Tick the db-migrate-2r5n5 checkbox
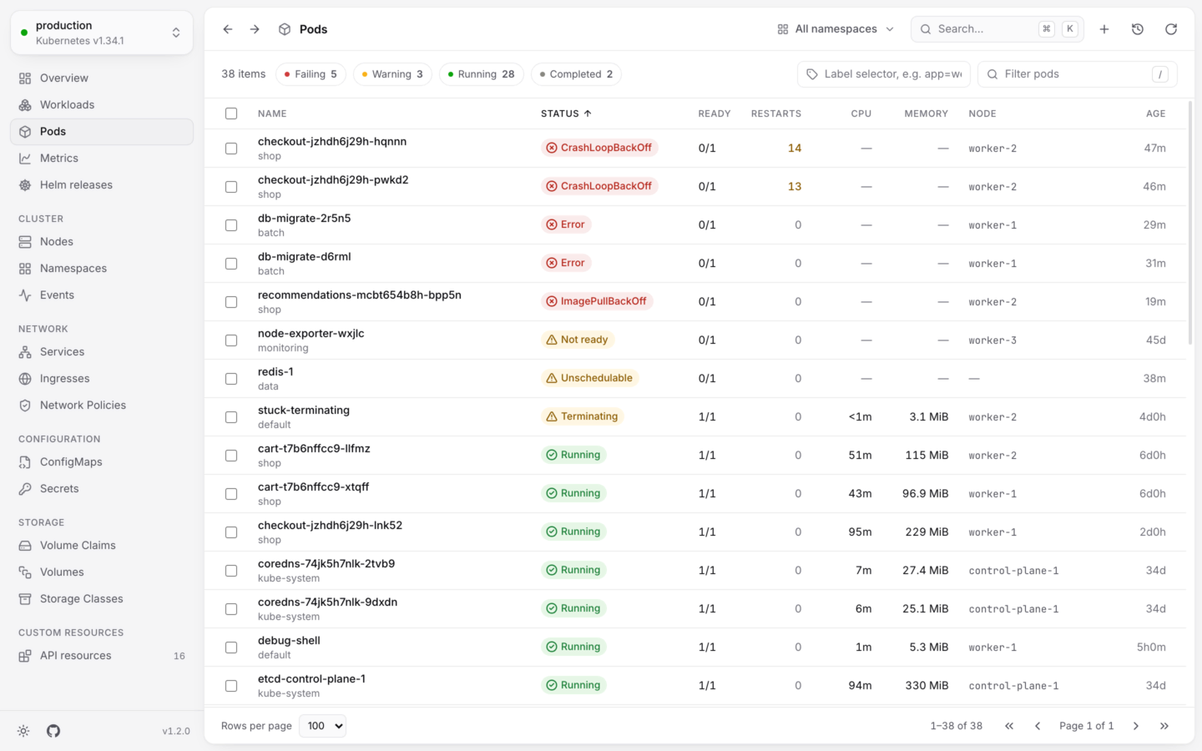The image size is (1202, 751). pyautogui.click(x=231, y=225)
